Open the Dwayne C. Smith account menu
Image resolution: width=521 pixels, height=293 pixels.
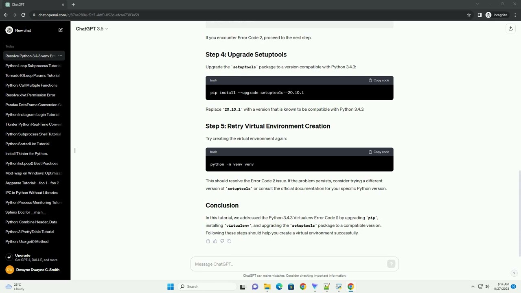(x=35, y=270)
